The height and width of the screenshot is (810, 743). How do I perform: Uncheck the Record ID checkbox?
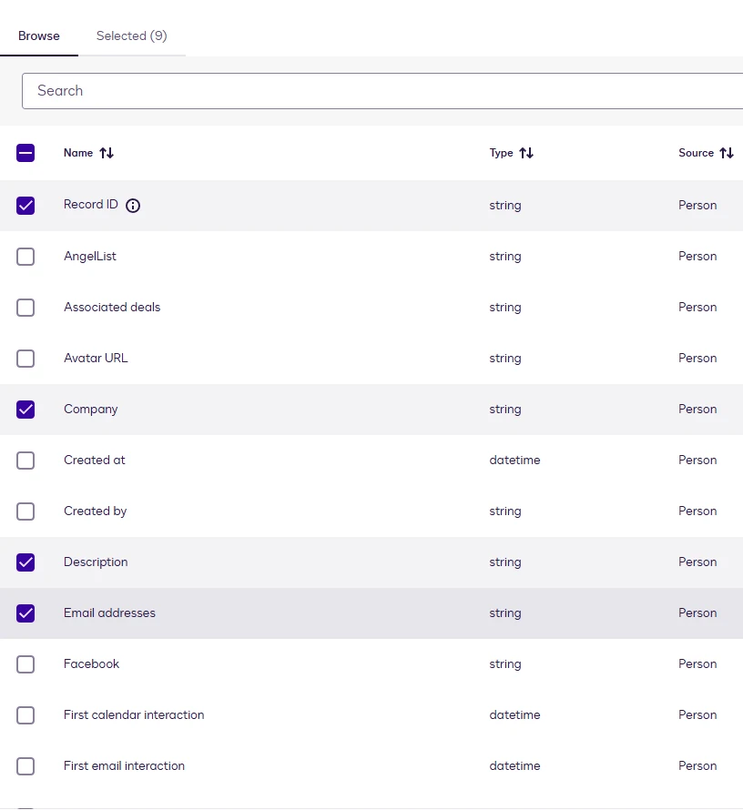click(x=25, y=206)
